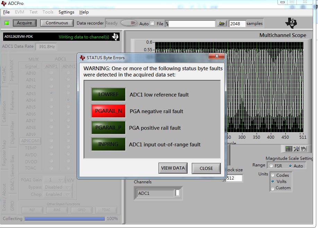The height and width of the screenshot is (228, 318).
Task: Select the pan hand graph tool
Action: [303, 149]
